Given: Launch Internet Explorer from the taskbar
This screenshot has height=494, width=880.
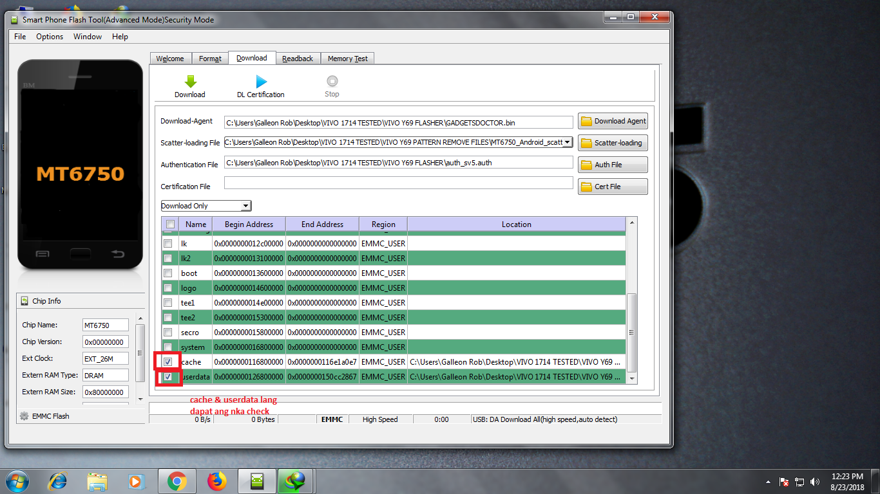Looking at the screenshot, I should tap(58, 481).
